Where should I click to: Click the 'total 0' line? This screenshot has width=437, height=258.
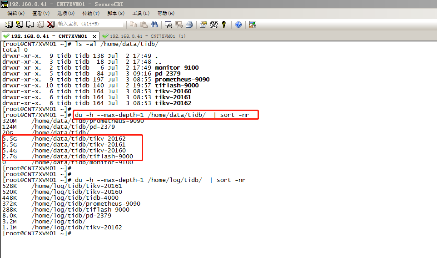(x=15, y=50)
